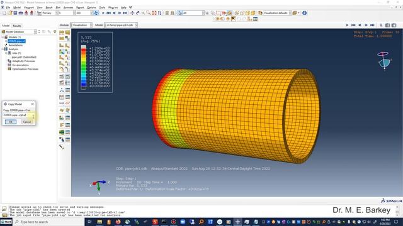The image size is (403, 226).
Task: Open the Module Visualization dropdown
Action: coord(81,25)
